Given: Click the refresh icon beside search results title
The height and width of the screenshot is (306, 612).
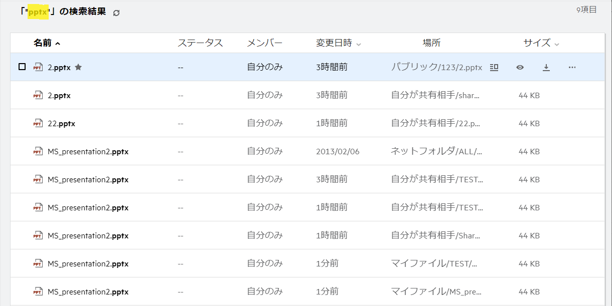Looking at the screenshot, I should click(x=116, y=13).
